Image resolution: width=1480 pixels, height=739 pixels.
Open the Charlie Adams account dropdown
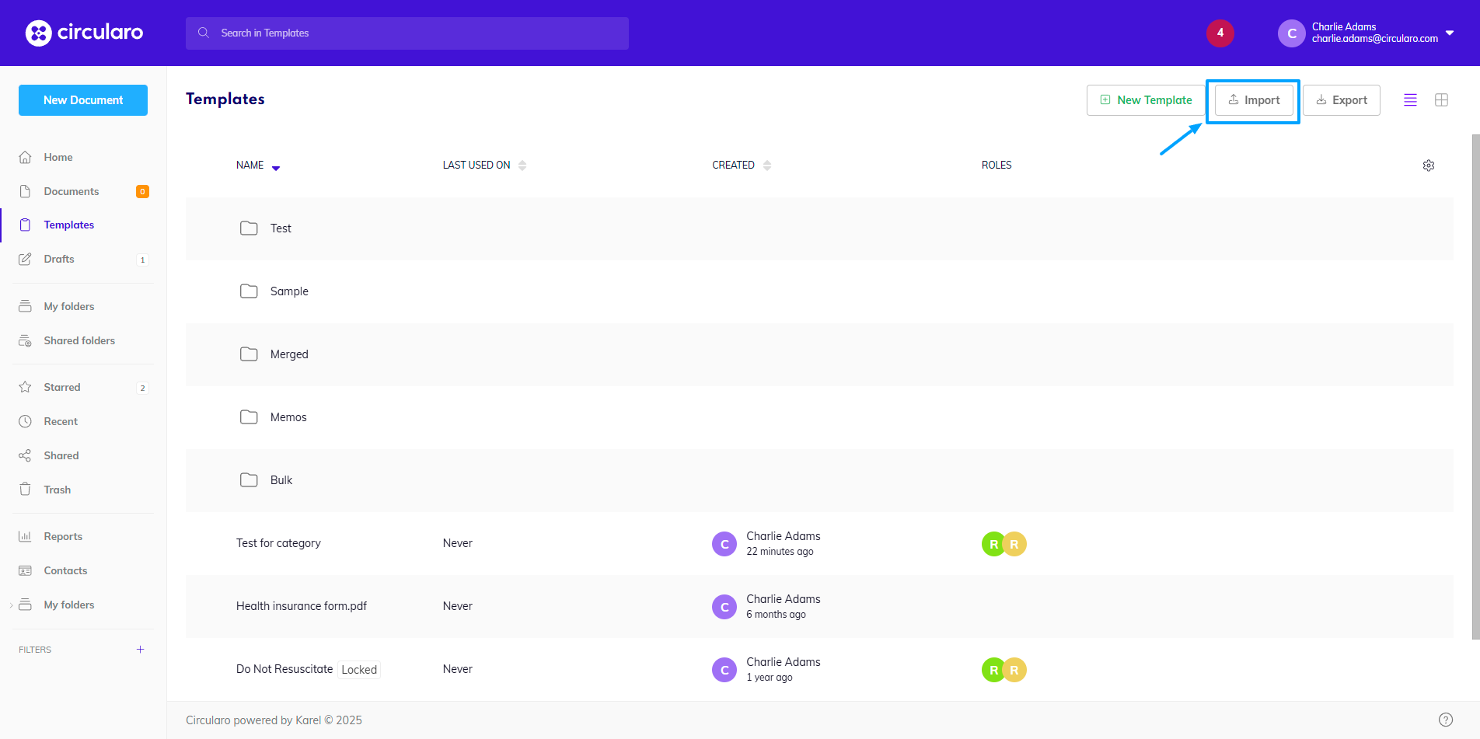(1368, 33)
